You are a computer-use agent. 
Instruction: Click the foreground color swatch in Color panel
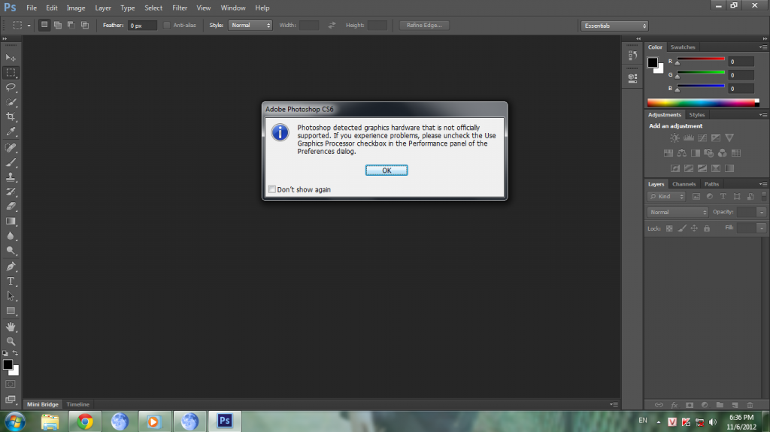652,62
